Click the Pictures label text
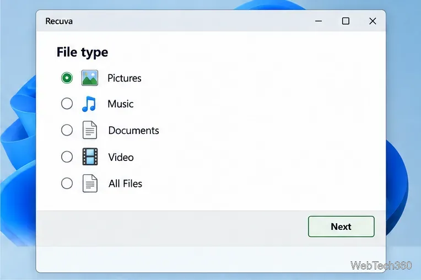The height and width of the screenshot is (280, 421). click(125, 78)
